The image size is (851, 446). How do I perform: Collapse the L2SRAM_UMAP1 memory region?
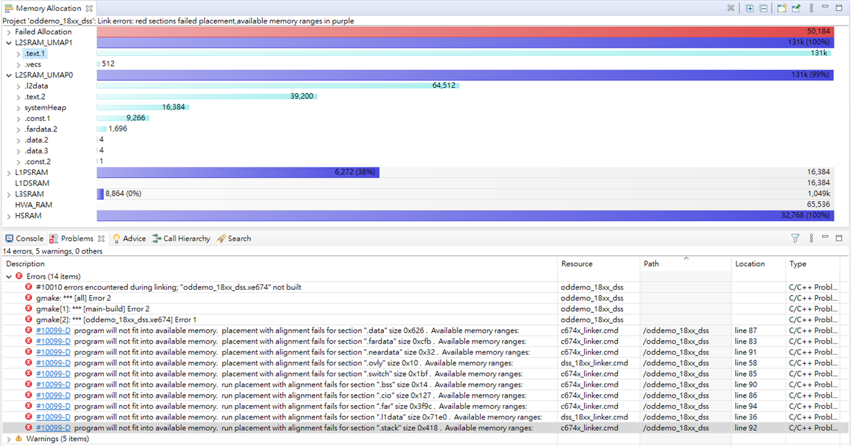coord(8,43)
